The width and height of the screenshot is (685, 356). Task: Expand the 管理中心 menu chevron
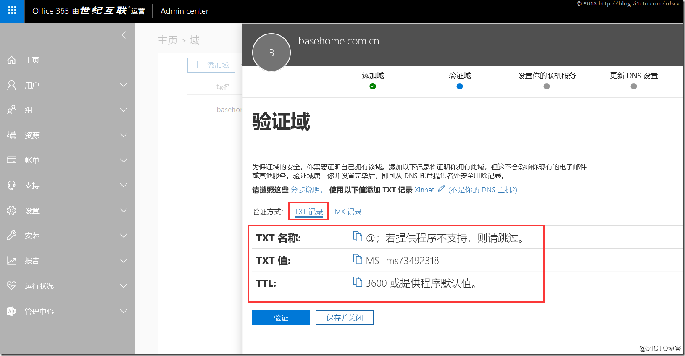point(124,311)
